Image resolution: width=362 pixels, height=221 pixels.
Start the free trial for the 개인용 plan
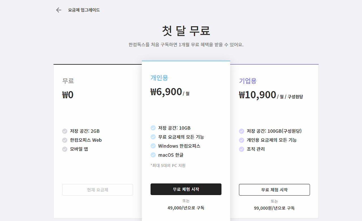click(186, 189)
